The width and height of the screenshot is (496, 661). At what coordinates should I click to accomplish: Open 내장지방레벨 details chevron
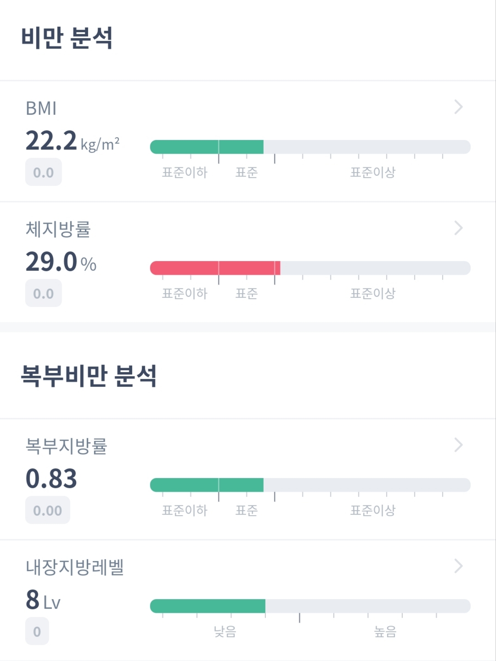click(x=458, y=566)
